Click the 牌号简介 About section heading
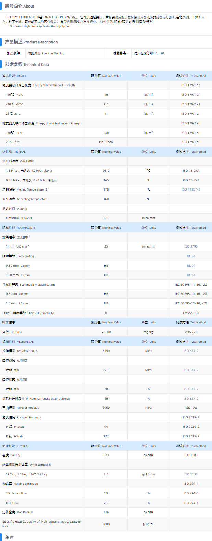The height and width of the screenshot is (541, 212). tap(19, 6)
